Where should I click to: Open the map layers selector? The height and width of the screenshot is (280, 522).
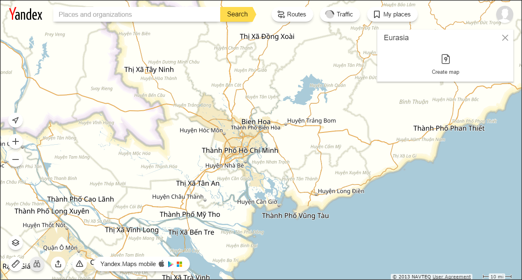coord(16,243)
